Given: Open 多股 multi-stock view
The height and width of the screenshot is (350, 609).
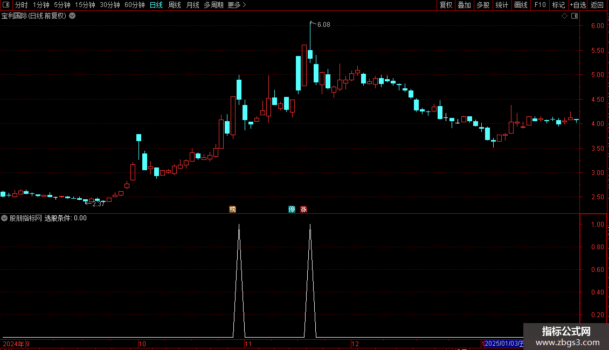Looking at the screenshot, I should point(483,5).
